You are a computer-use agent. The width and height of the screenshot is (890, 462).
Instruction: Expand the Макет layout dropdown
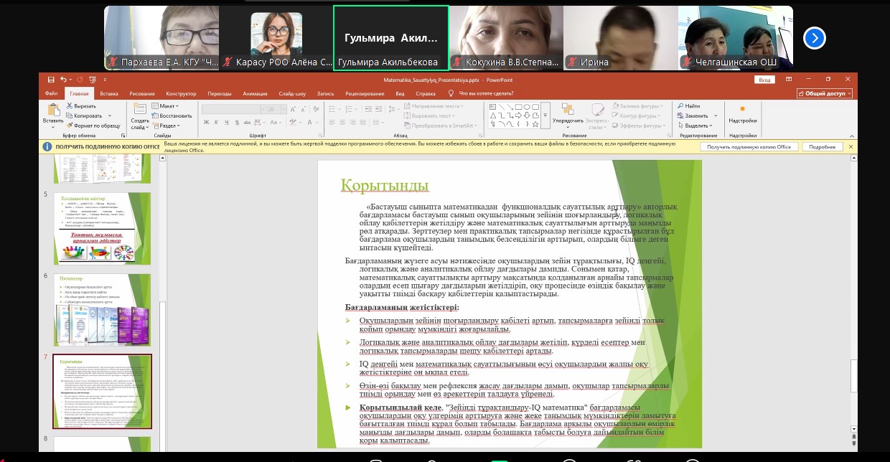(165, 106)
